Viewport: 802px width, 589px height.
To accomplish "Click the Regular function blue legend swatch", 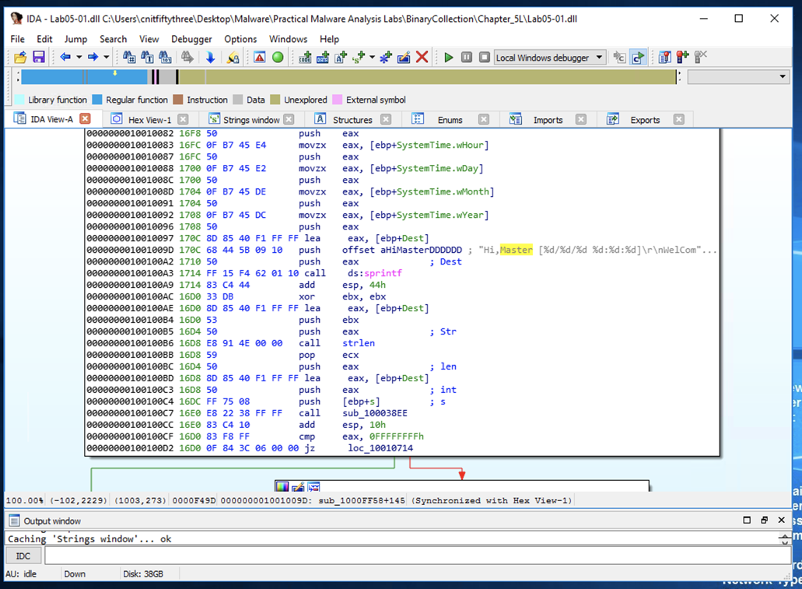I will click(x=97, y=100).
